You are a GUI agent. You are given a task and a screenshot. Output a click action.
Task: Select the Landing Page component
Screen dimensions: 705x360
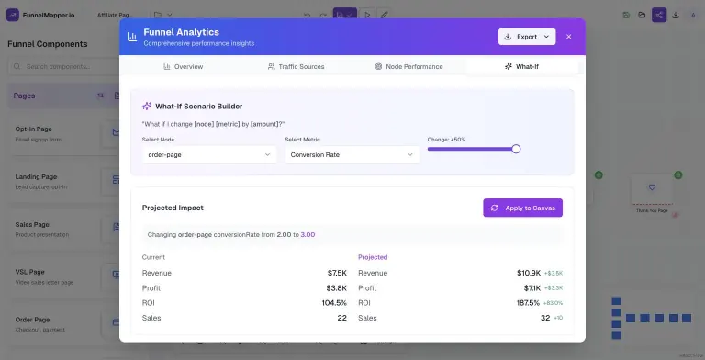point(64,181)
